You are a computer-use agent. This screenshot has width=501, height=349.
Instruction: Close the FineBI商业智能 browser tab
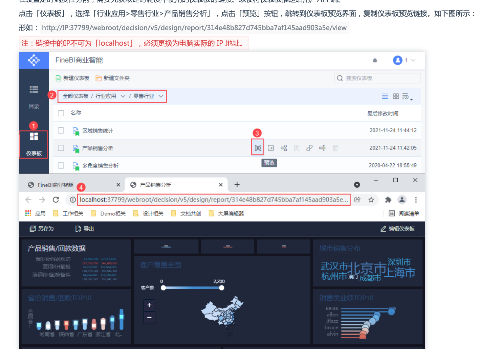[118, 185]
